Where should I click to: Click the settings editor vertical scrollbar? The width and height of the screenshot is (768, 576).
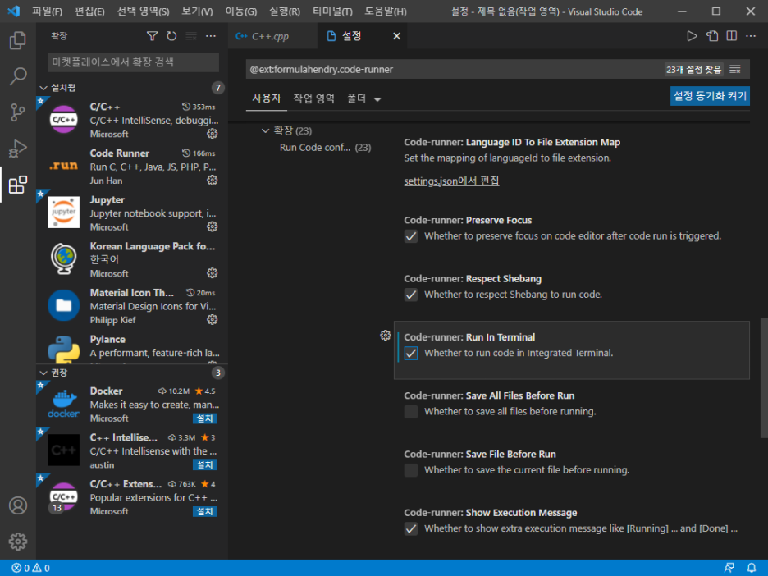(764, 377)
